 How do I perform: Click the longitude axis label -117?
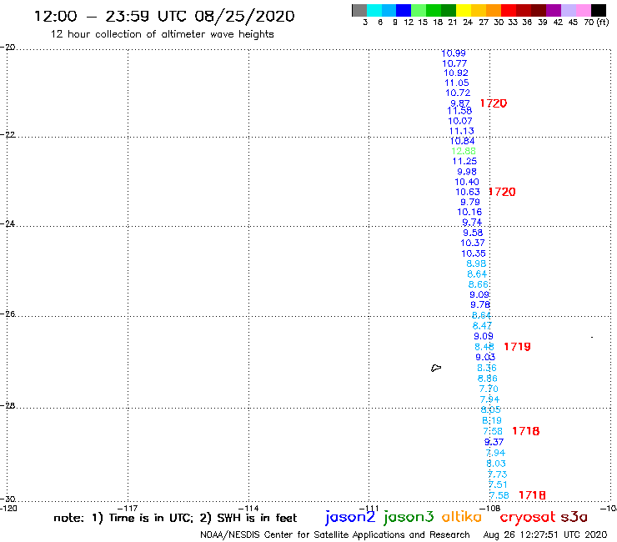[x=128, y=509]
